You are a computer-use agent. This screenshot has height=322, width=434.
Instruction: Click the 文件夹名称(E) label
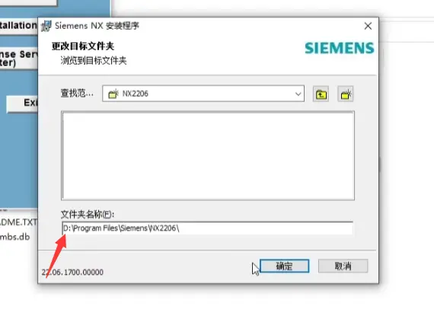(88, 215)
